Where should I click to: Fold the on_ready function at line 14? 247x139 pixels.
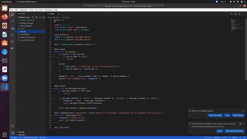pos(53,52)
